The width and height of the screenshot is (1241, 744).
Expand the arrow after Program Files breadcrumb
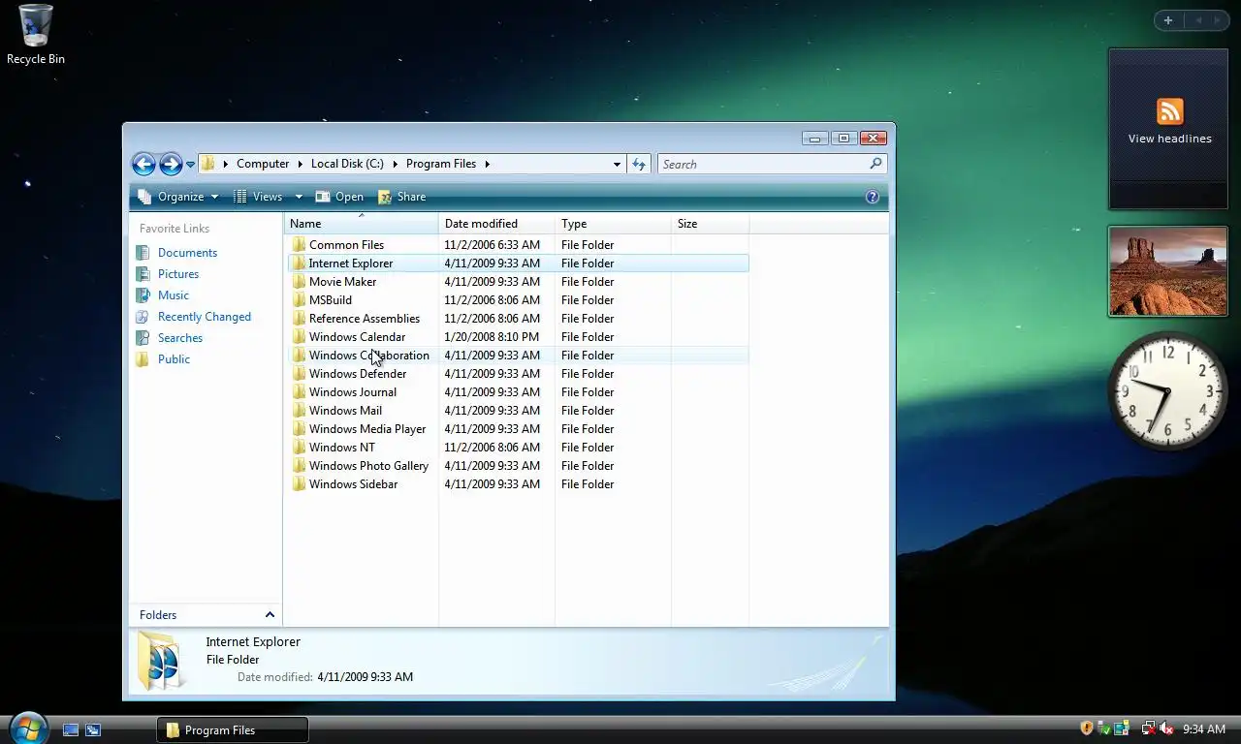[488, 164]
